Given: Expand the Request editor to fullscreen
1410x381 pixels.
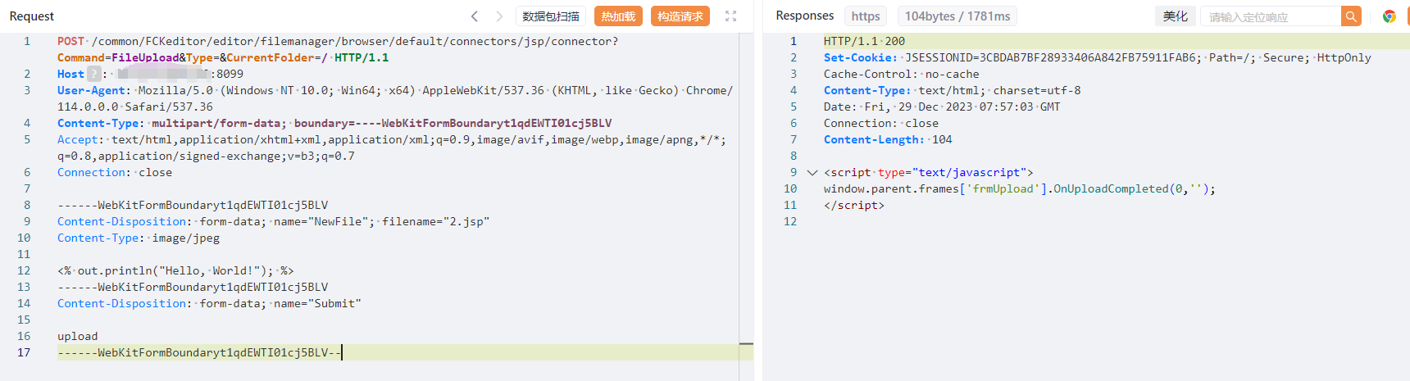Looking at the screenshot, I should (x=730, y=16).
